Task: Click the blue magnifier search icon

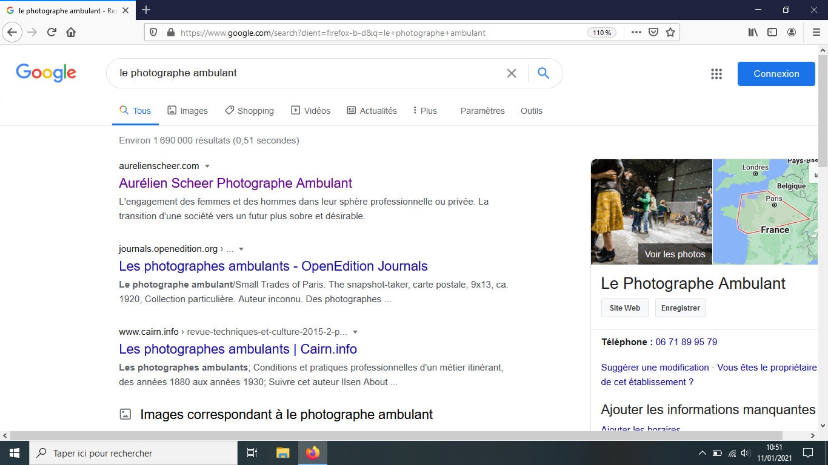Action: click(x=543, y=73)
